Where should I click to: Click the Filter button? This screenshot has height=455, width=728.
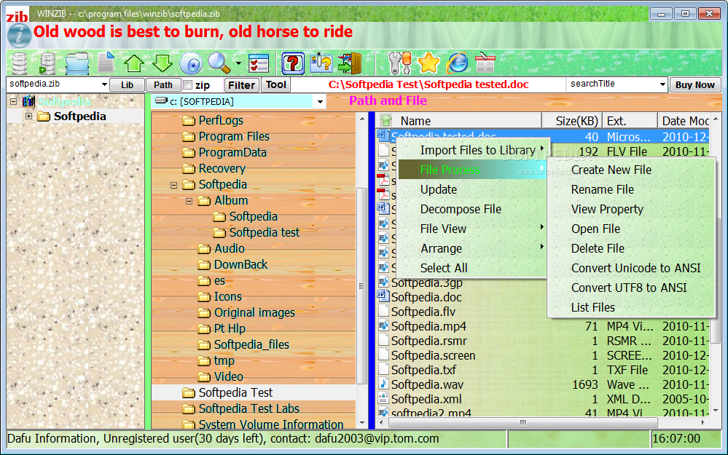[x=241, y=85]
